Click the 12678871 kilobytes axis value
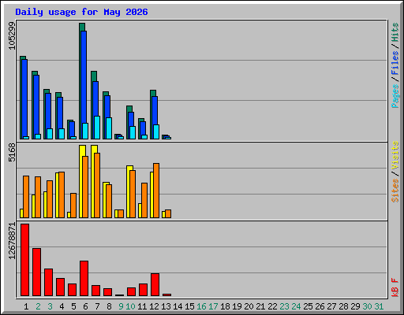This screenshot has width=404, height=315. click(x=12, y=241)
